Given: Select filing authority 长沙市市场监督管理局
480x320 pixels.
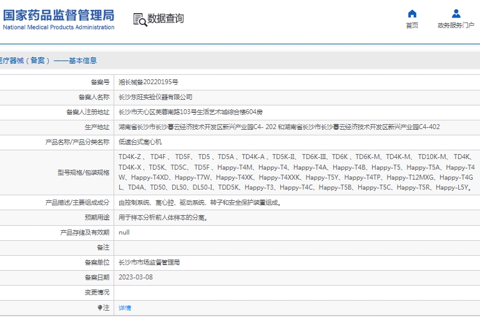Looking at the screenshot, I should pyautogui.click(x=149, y=262).
